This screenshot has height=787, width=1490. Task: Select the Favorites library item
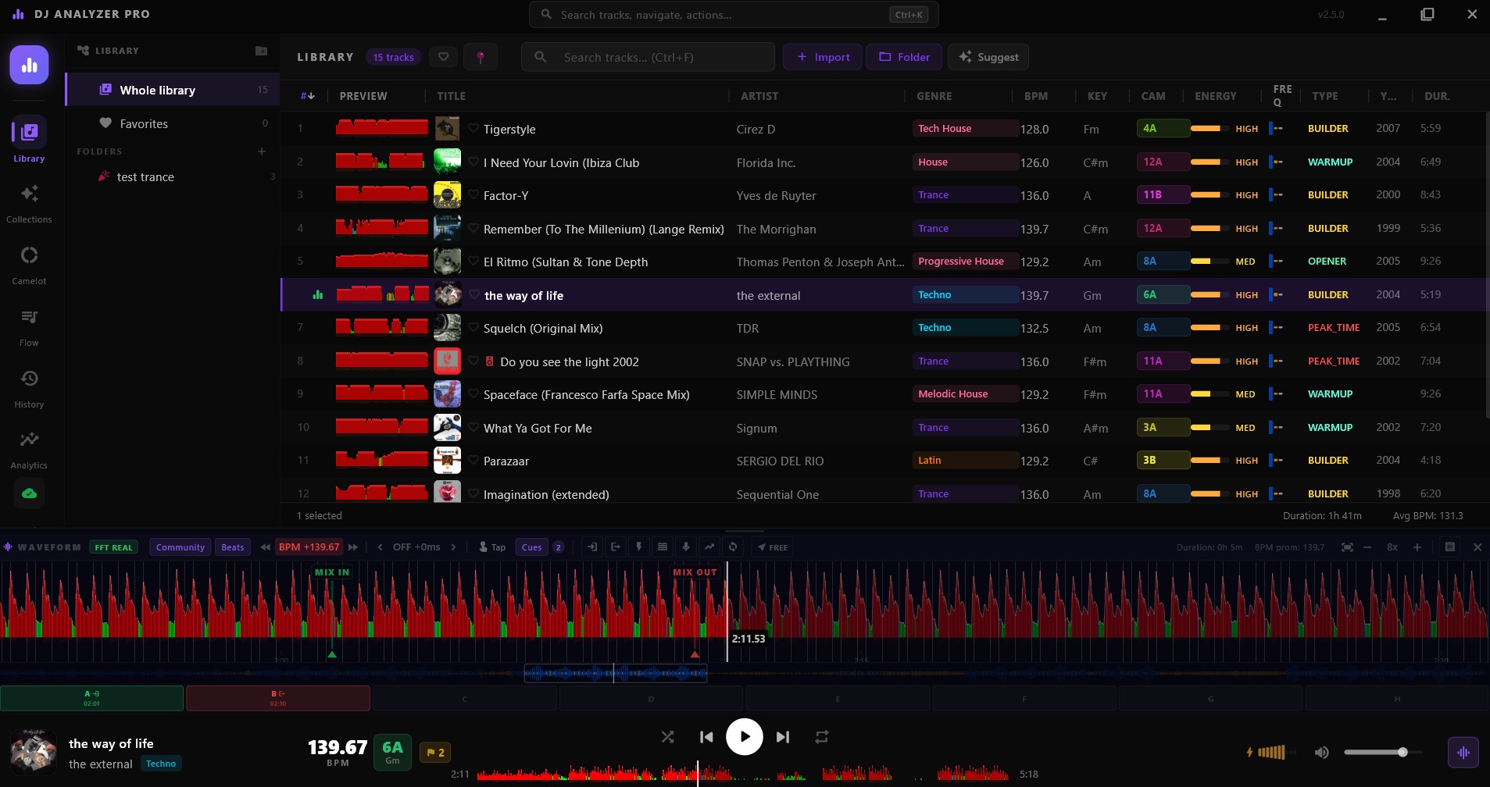coord(144,123)
